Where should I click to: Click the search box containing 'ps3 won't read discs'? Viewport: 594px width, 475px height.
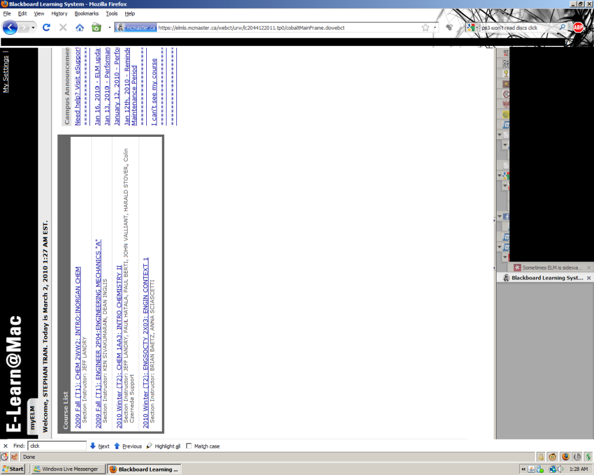tap(518, 27)
